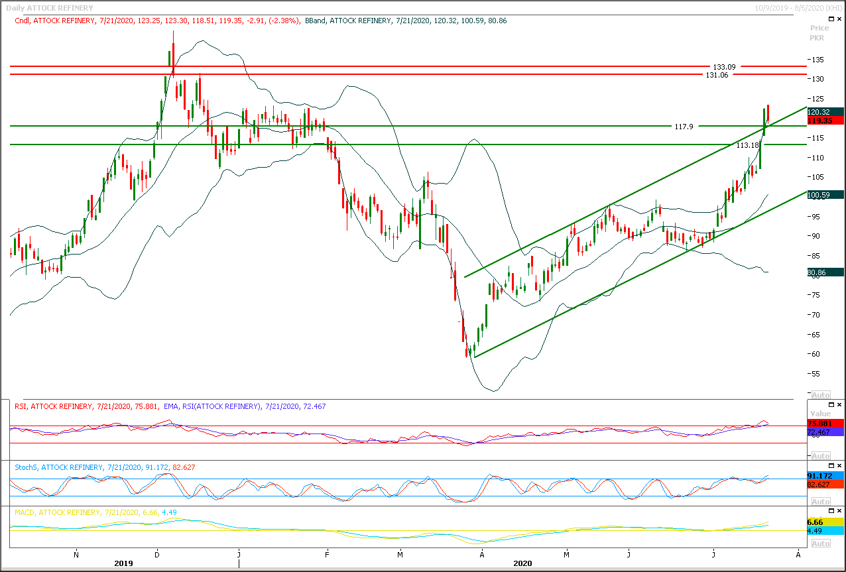Click the 120.32 upper band value tag
Screen dimensions: 846x572
click(x=825, y=112)
